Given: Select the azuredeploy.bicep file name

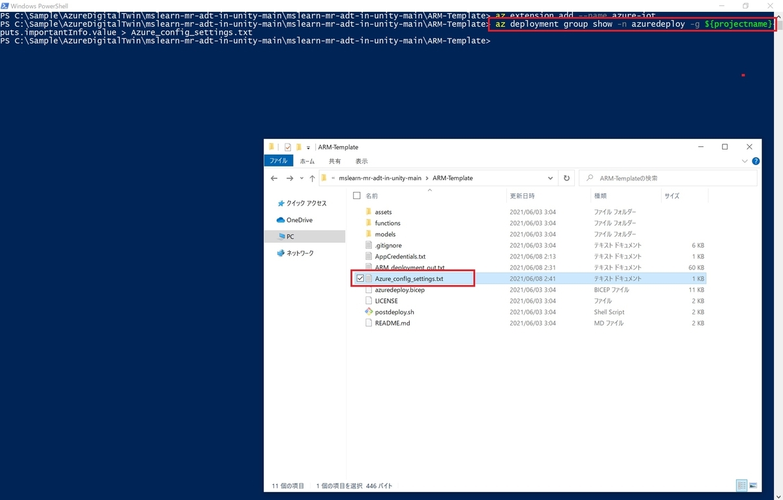Looking at the screenshot, I should (400, 290).
